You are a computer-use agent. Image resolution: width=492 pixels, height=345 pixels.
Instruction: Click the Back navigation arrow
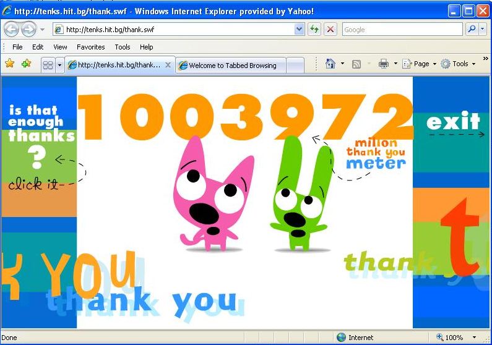tap(12, 30)
